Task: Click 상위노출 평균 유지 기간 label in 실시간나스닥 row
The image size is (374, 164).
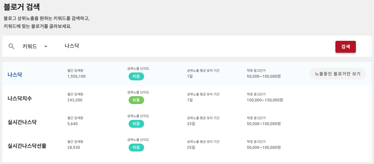Action: point(203,118)
